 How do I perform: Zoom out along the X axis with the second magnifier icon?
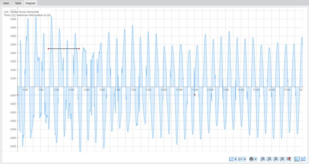coord(270,159)
